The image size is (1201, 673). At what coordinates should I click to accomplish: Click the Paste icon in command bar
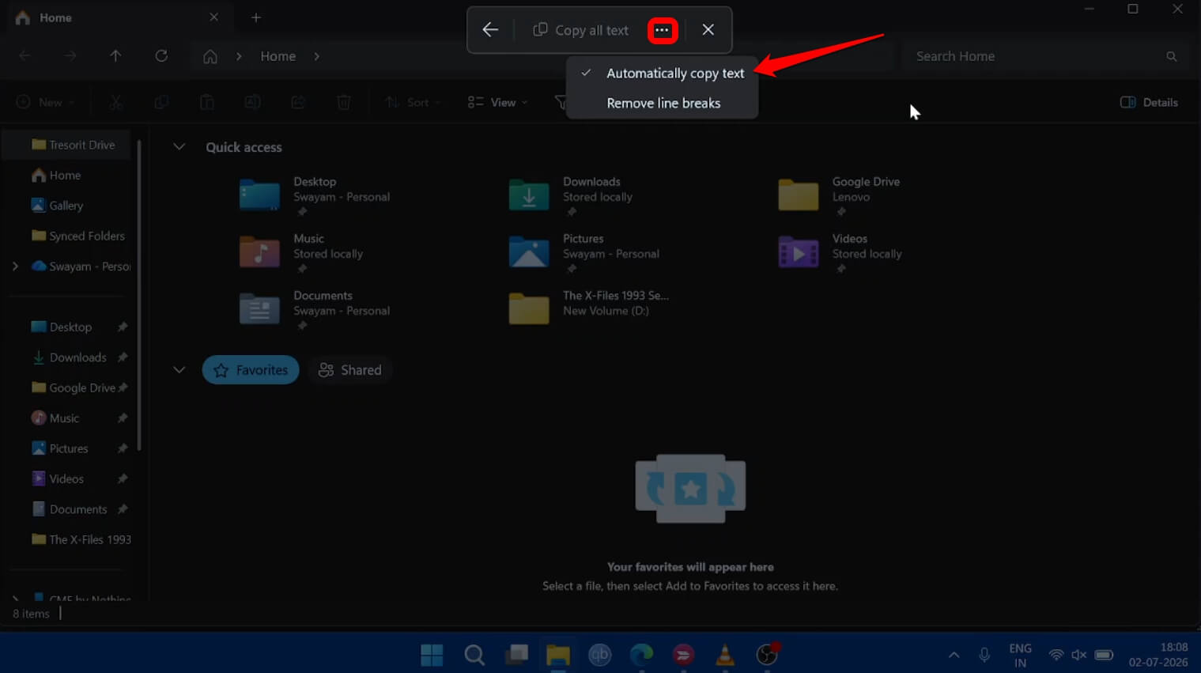pos(206,102)
